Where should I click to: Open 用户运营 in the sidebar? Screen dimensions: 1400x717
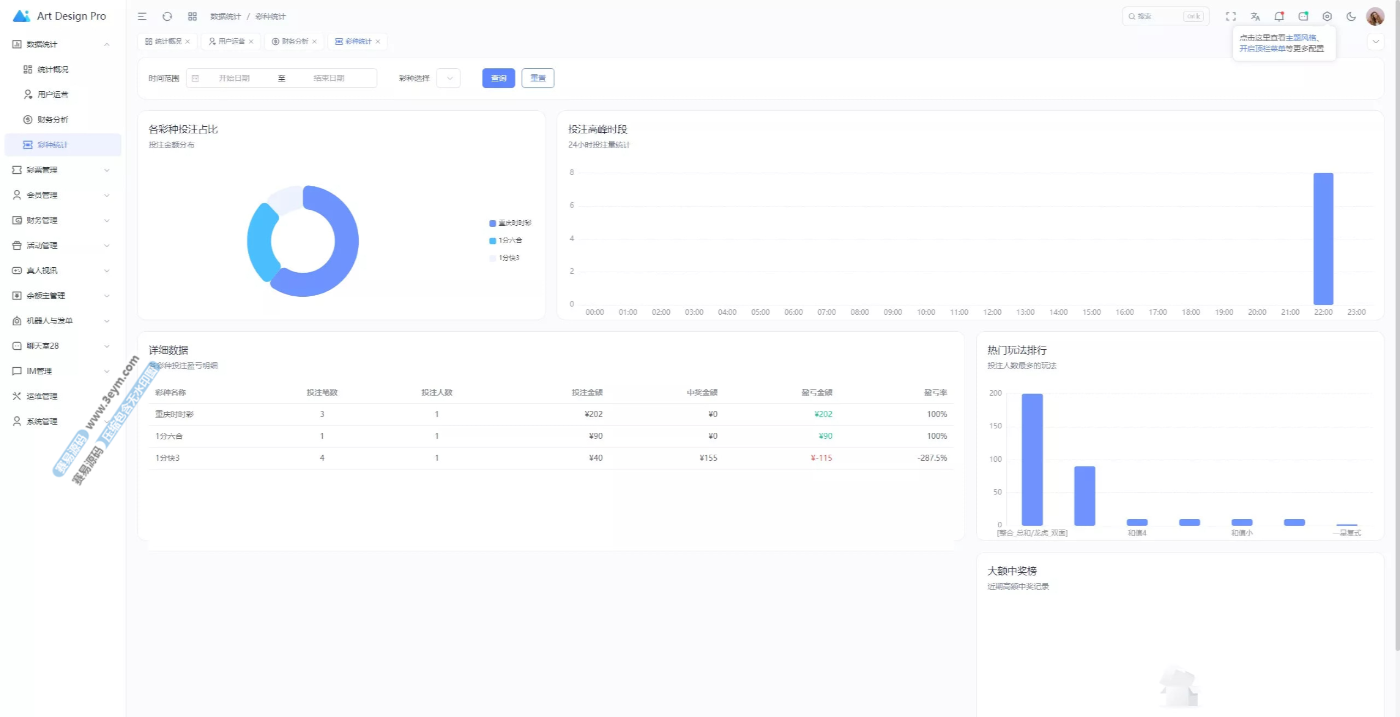tap(52, 95)
